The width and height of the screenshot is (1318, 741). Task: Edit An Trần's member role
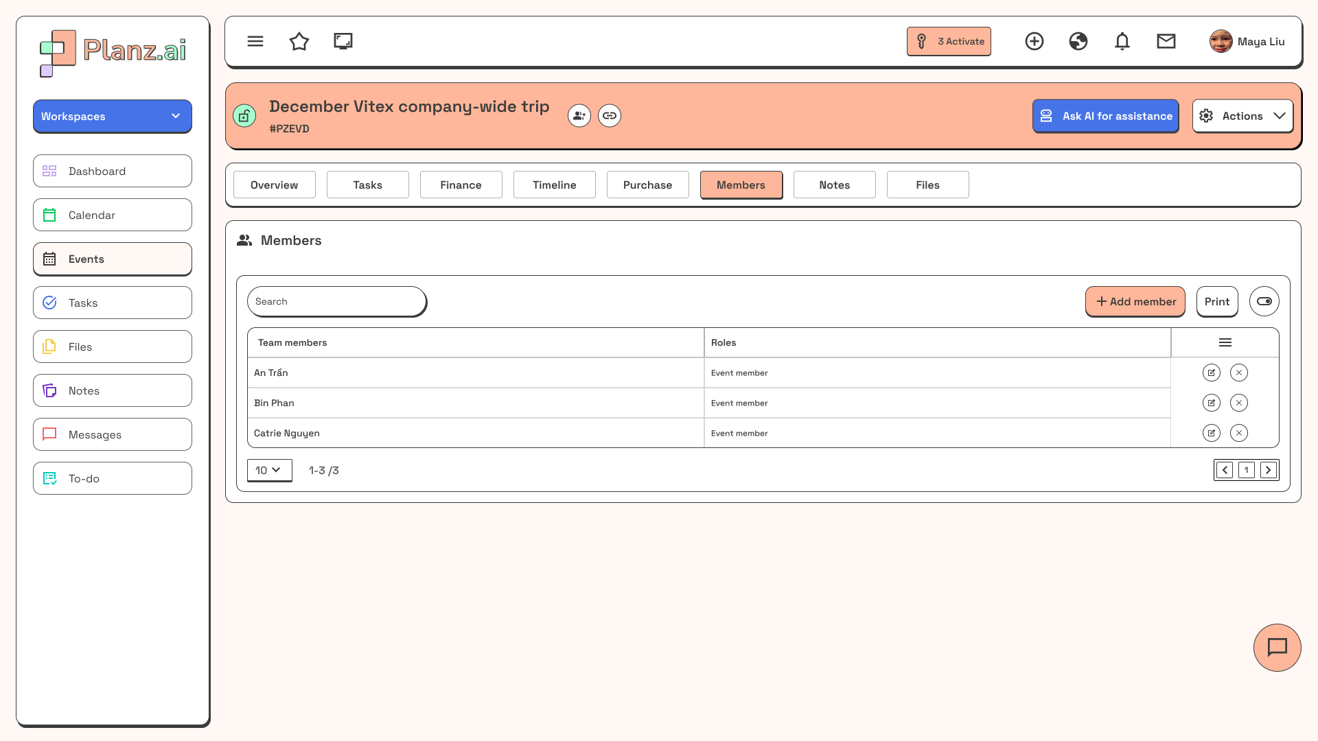(x=1212, y=373)
